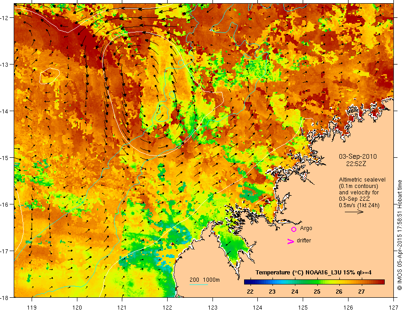The width and height of the screenshot is (403, 311).
Task: Click the 0.5m/s velocity scale arrow
Action: click(354, 212)
